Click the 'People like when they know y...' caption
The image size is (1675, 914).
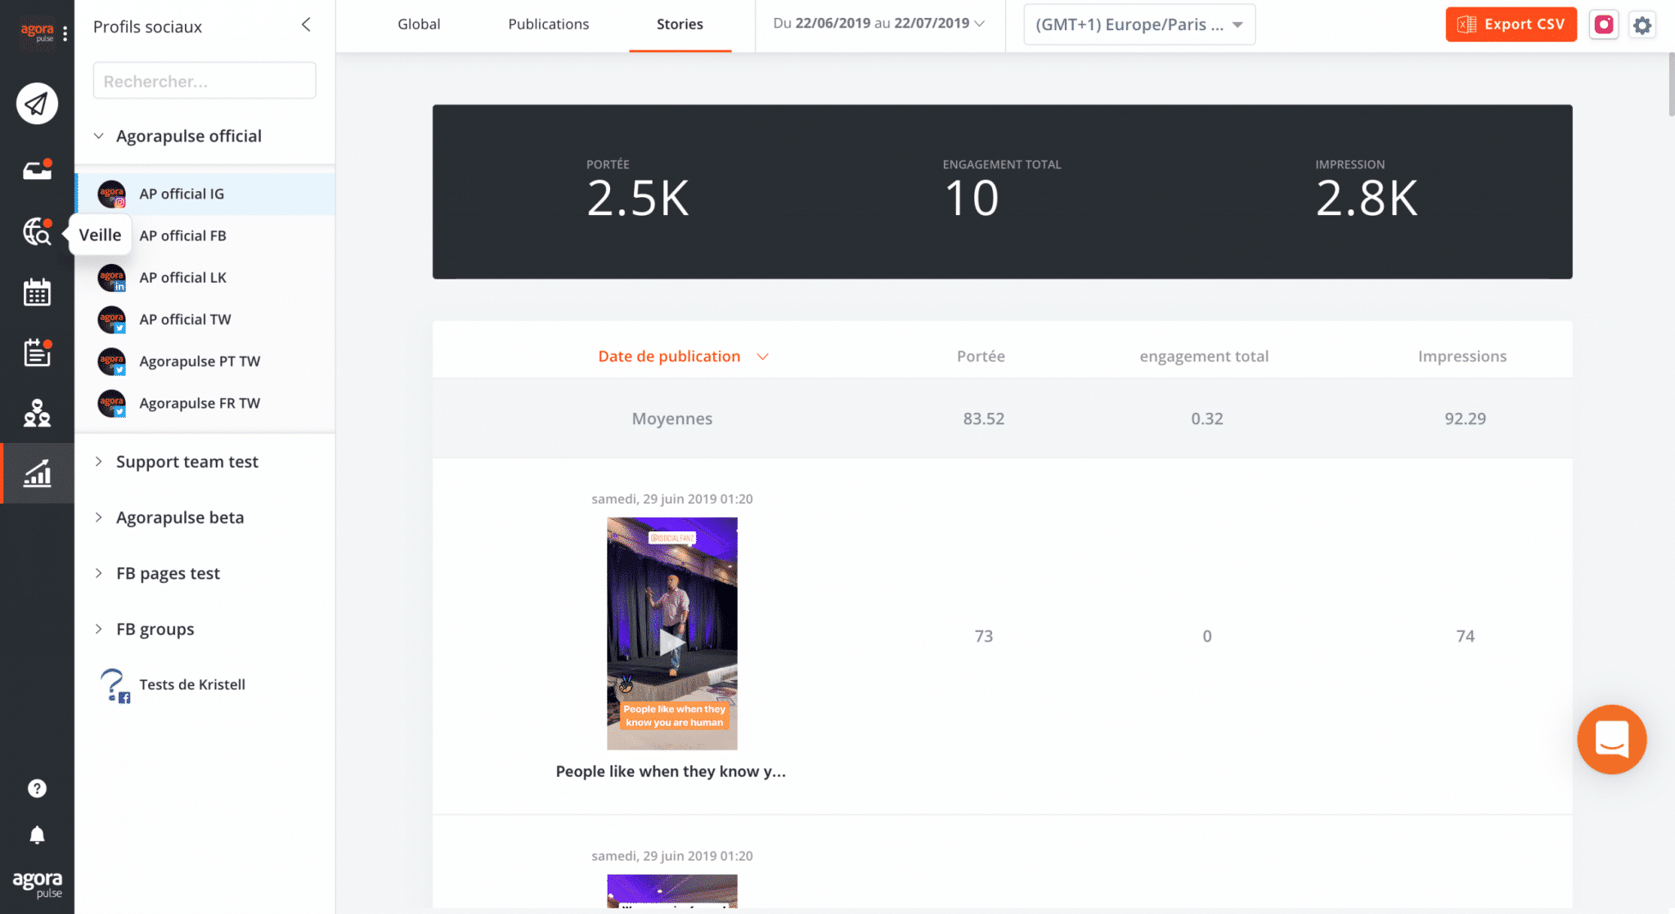click(x=671, y=771)
